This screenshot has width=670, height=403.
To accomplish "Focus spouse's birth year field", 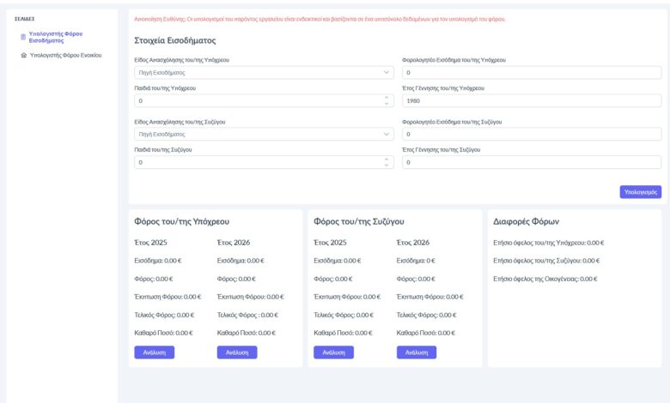I will (531, 161).
